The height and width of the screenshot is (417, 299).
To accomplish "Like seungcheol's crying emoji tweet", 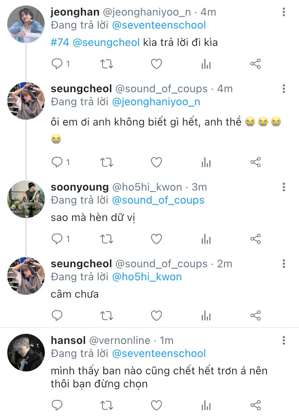I will pyautogui.click(x=156, y=162).
